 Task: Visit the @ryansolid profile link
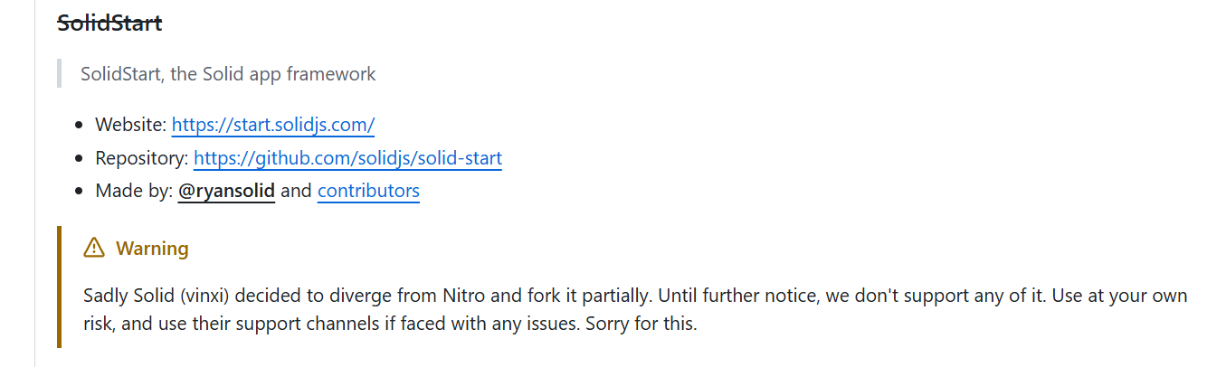226,191
